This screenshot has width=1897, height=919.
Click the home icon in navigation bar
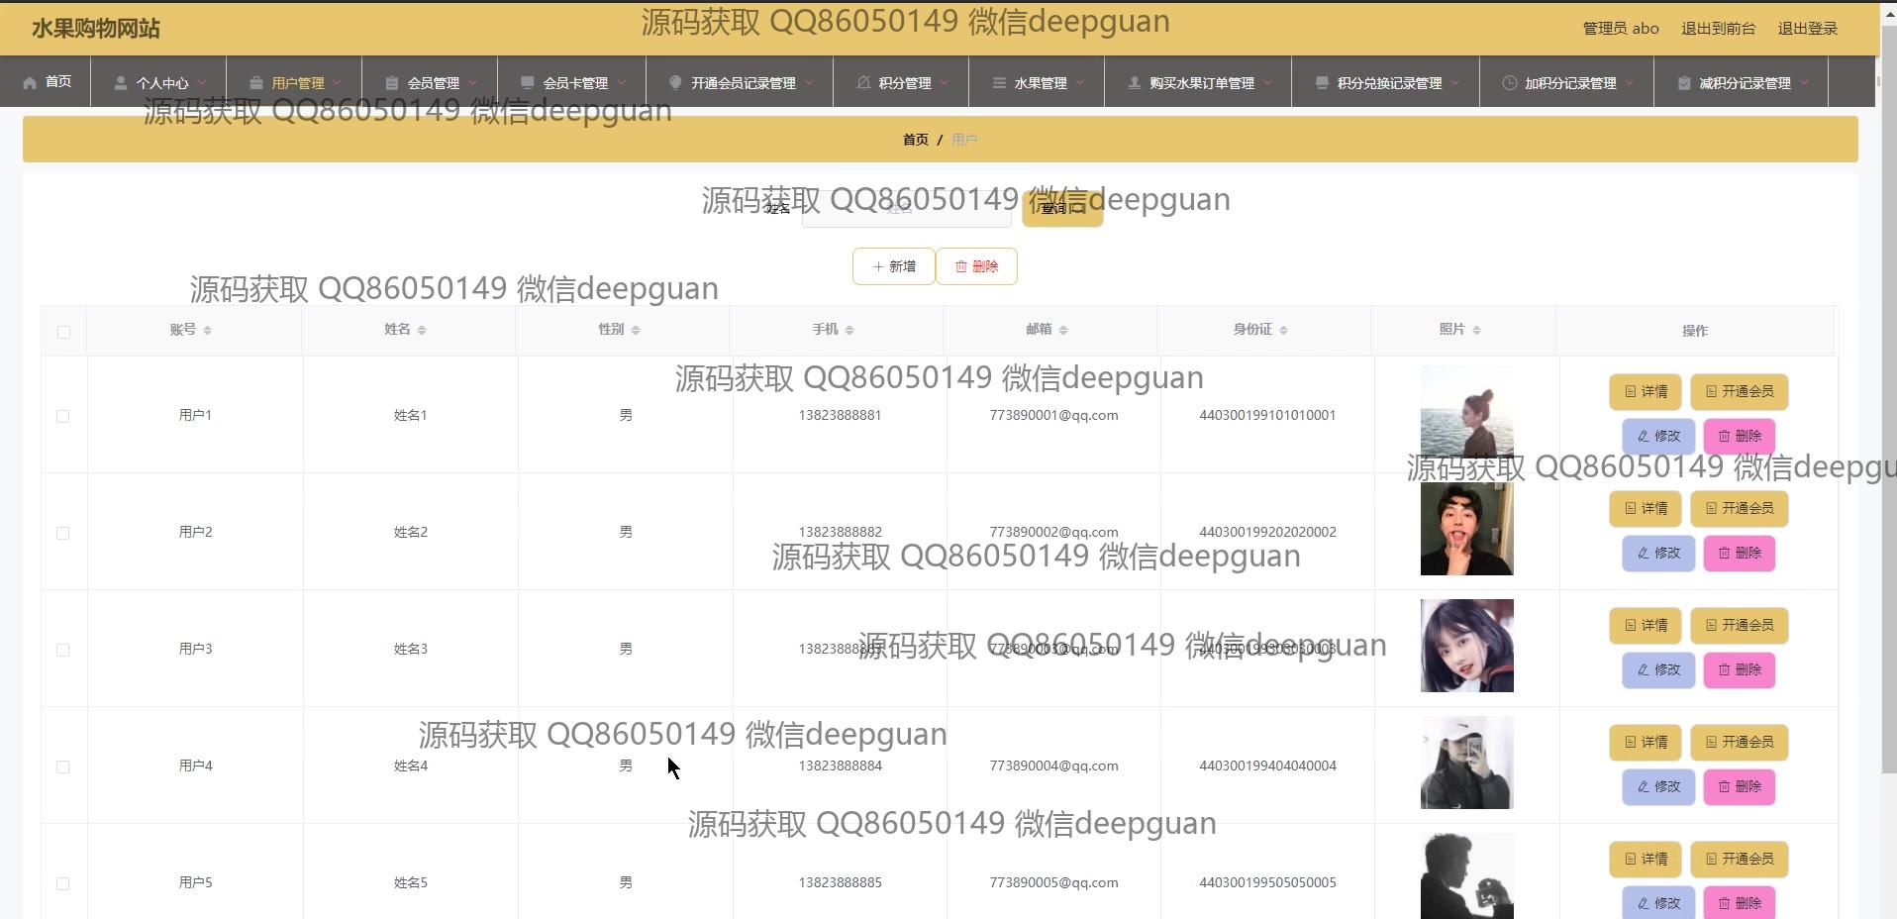point(30,83)
